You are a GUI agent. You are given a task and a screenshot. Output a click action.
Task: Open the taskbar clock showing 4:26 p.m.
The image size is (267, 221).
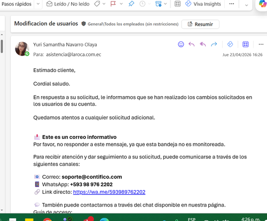pos(250,219)
